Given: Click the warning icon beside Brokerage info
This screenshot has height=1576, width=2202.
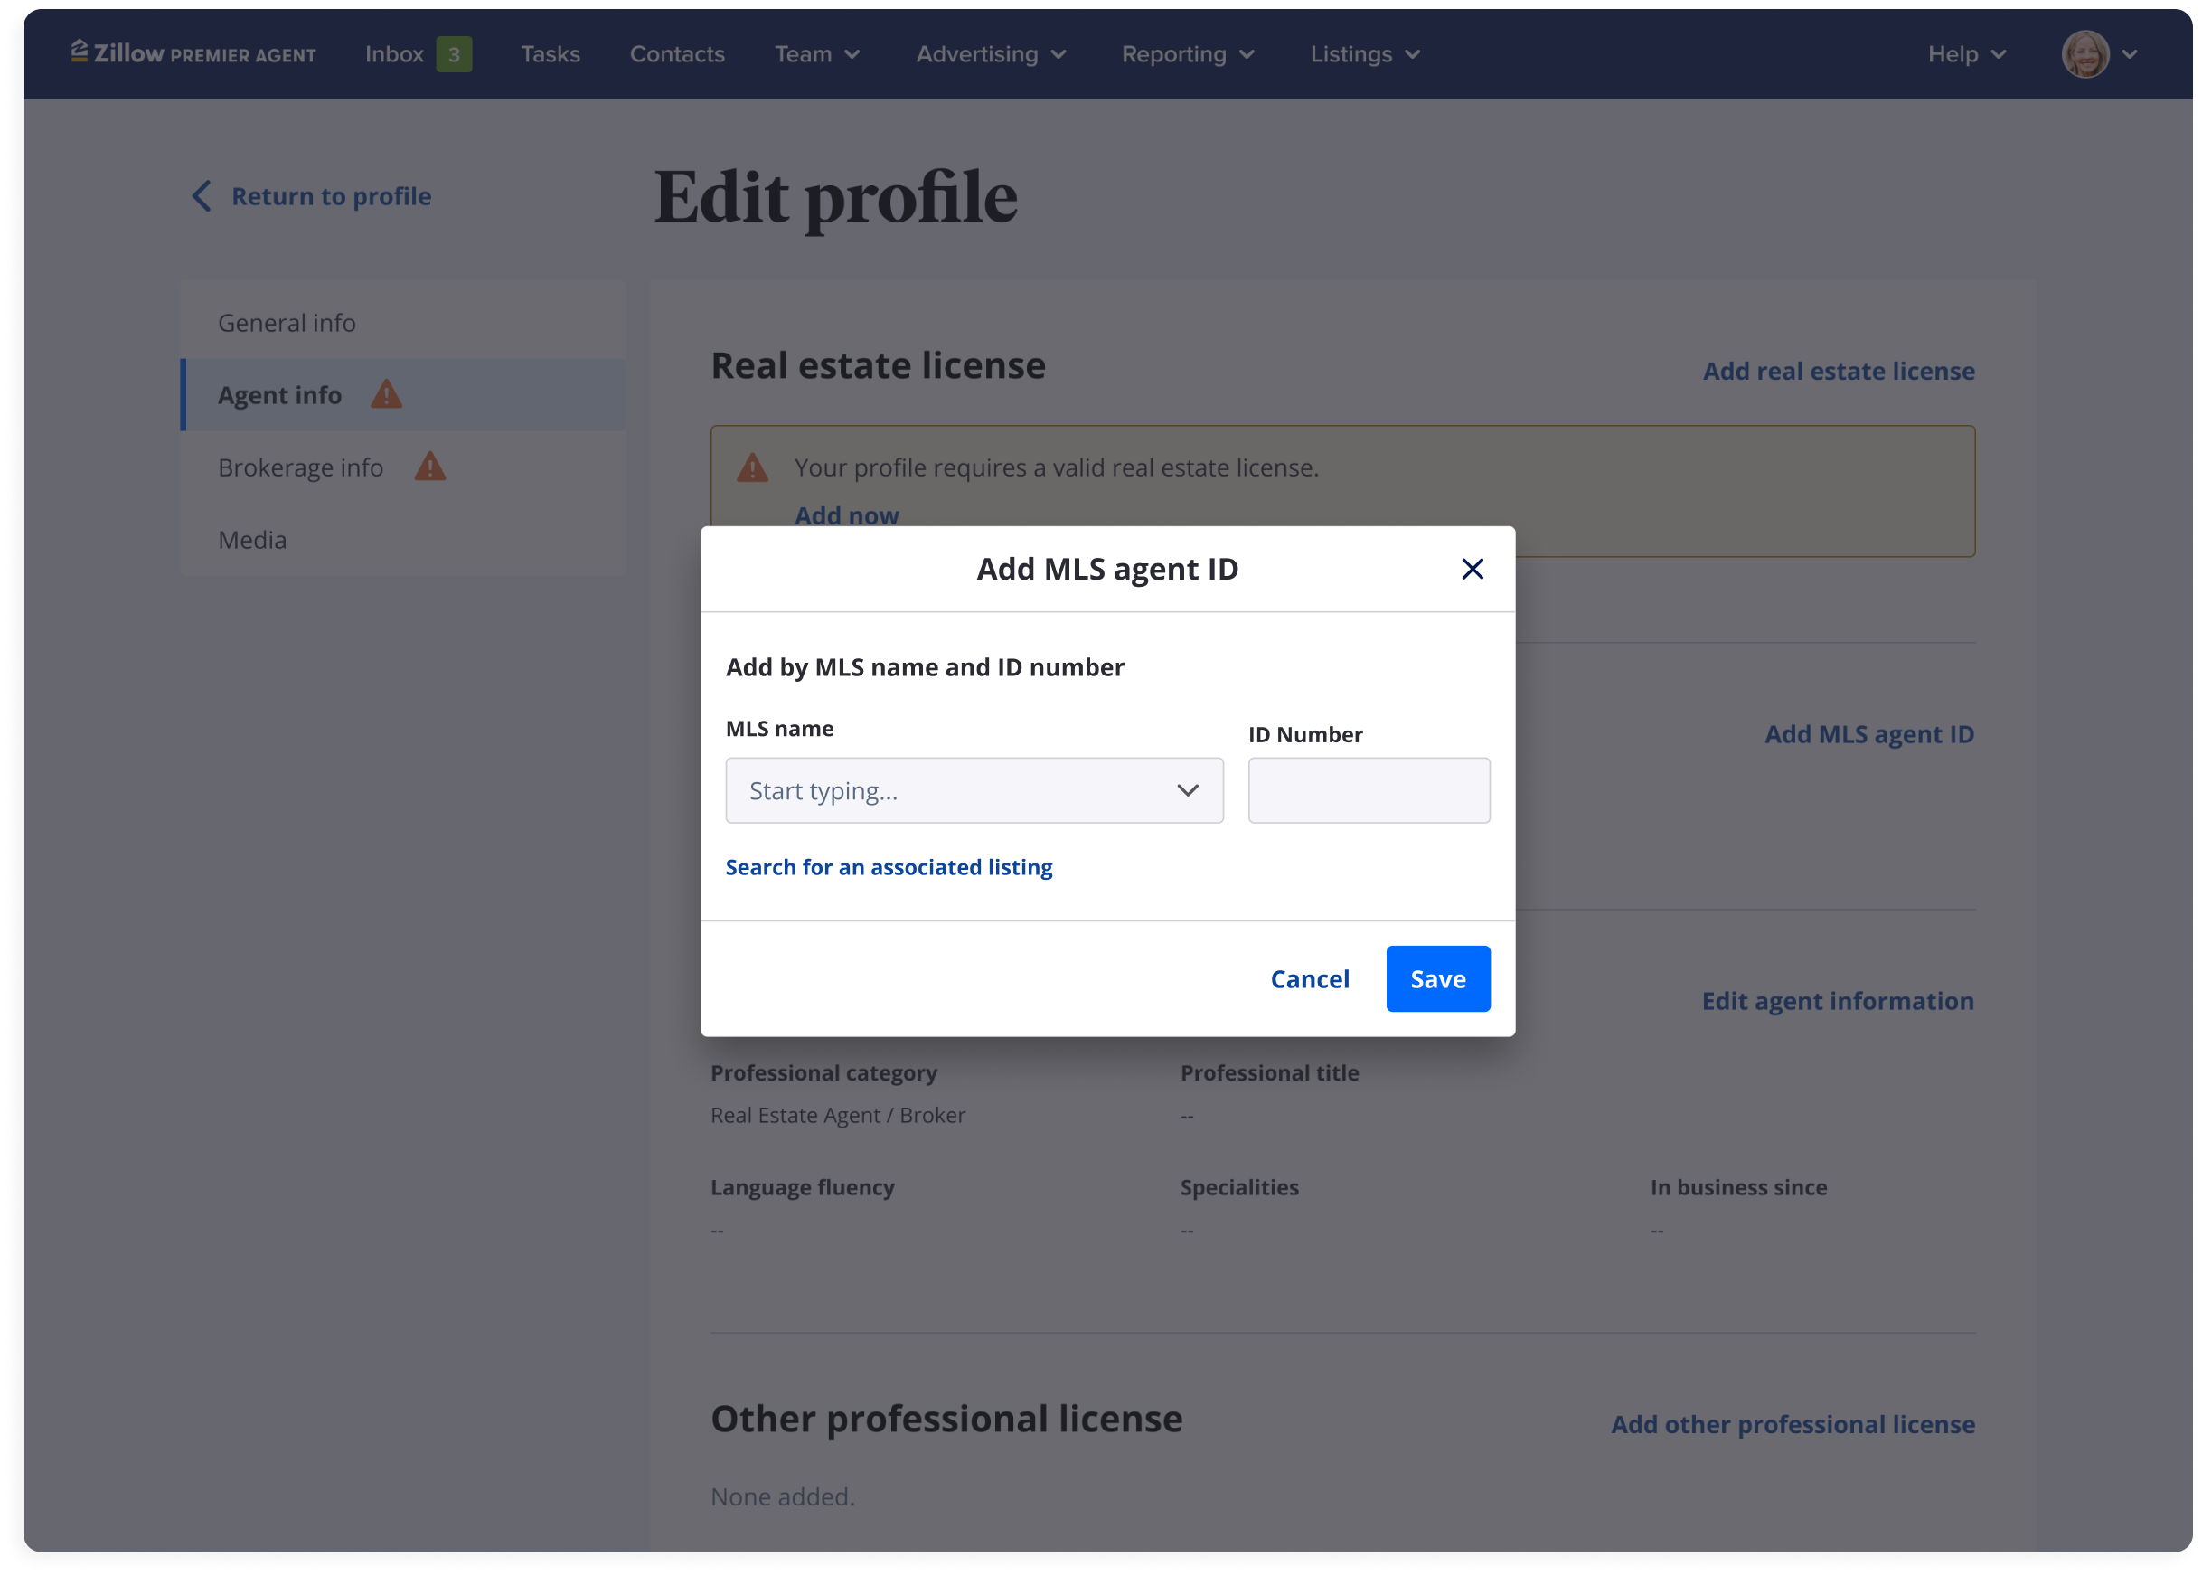Looking at the screenshot, I should [429, 467].
